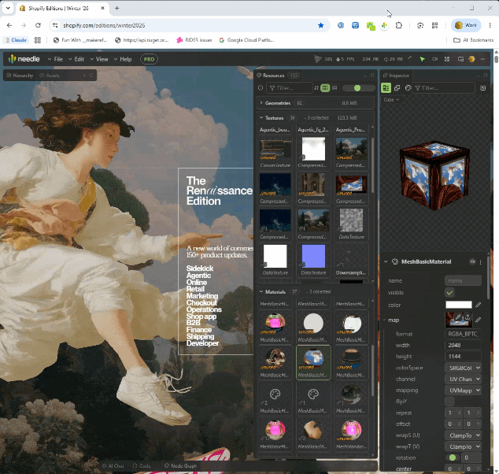The image size is (499, 474).
Task: Open the Code panel tab
Action: (x=142, y=465)
